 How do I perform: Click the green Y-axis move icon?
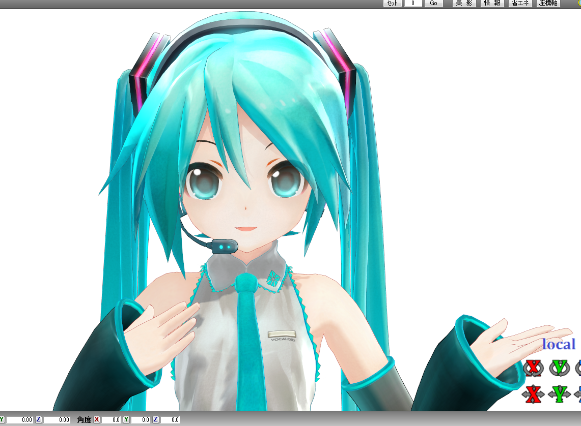tap(560, 394)
